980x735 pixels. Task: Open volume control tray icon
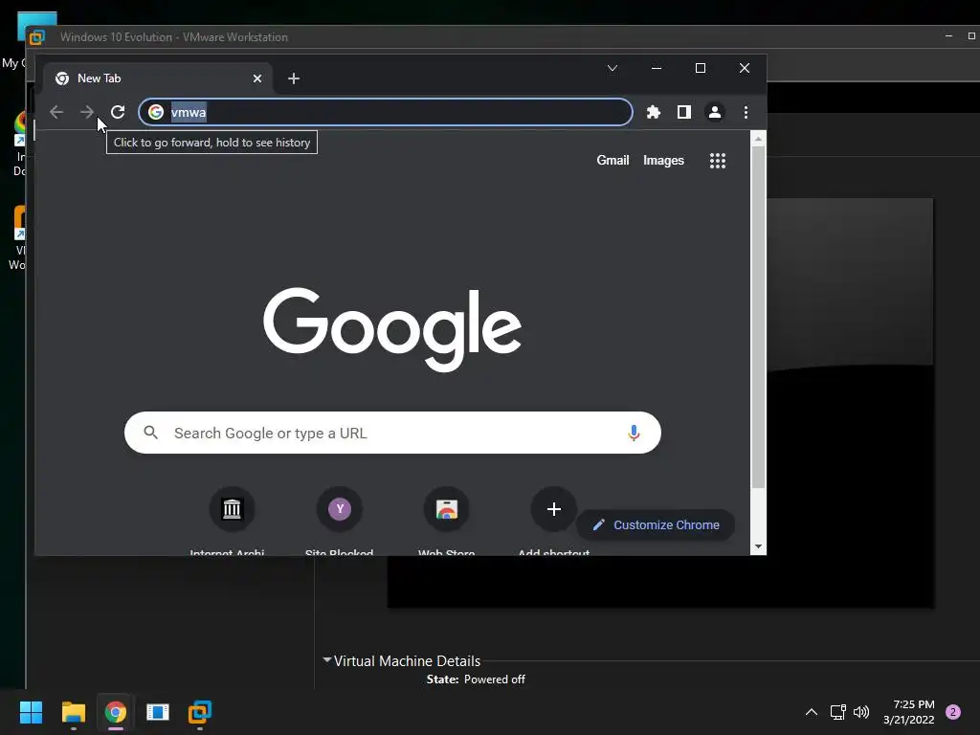pos(861,712)
